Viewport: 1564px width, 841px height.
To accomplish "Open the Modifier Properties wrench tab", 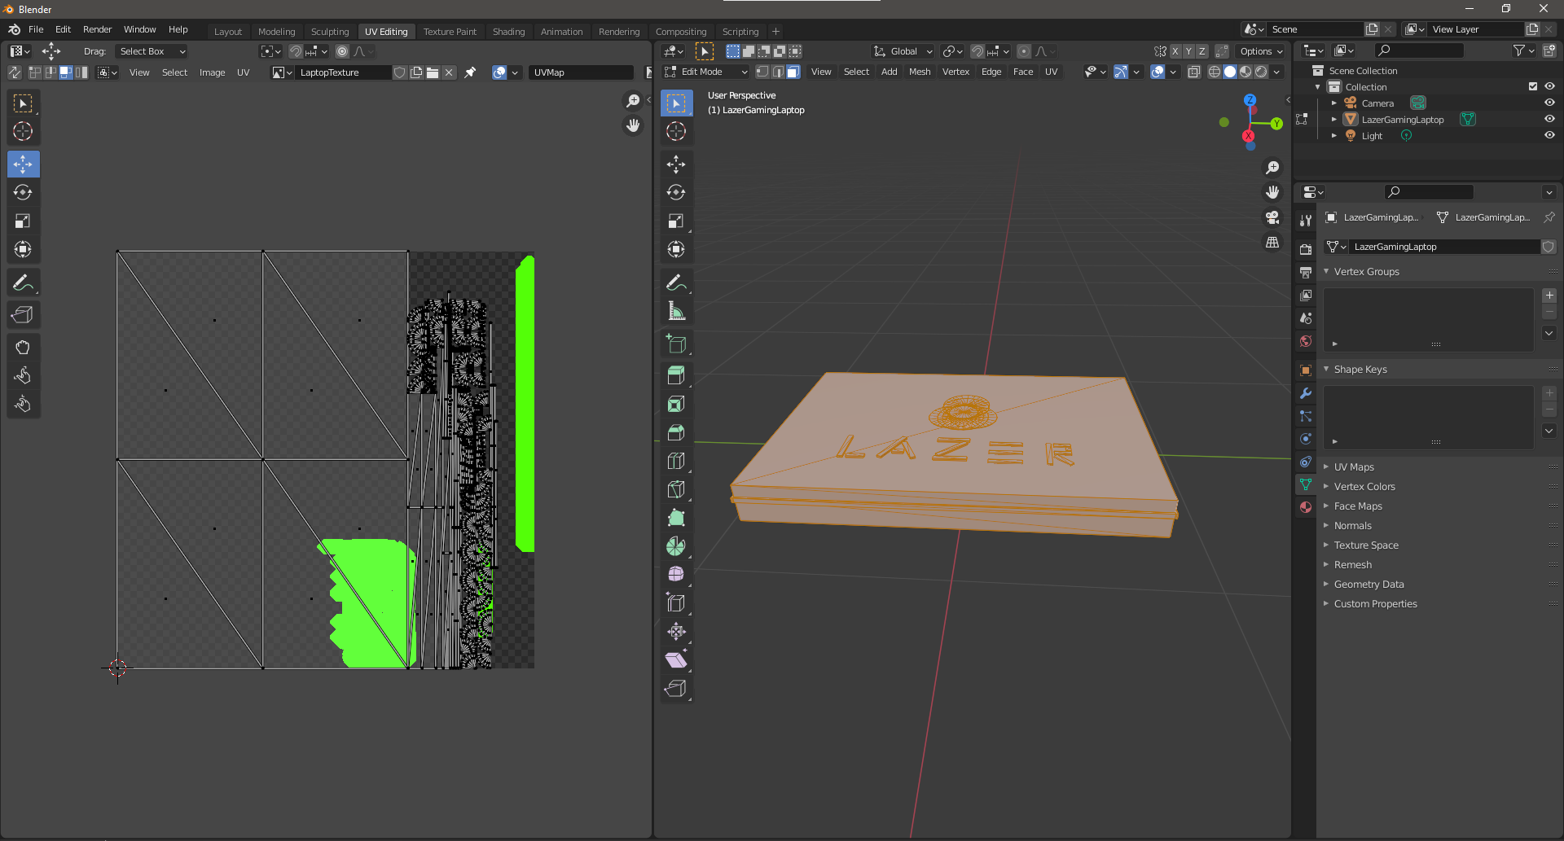I will tap(1305, 394).
